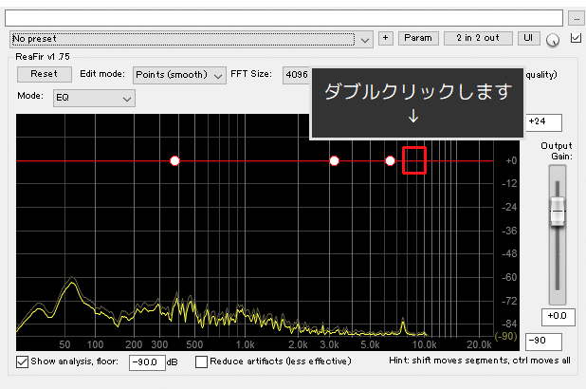This screenshot has width=586, height=389.
Task: Open the Mode EQ dropdown
Action: point(94,98)
